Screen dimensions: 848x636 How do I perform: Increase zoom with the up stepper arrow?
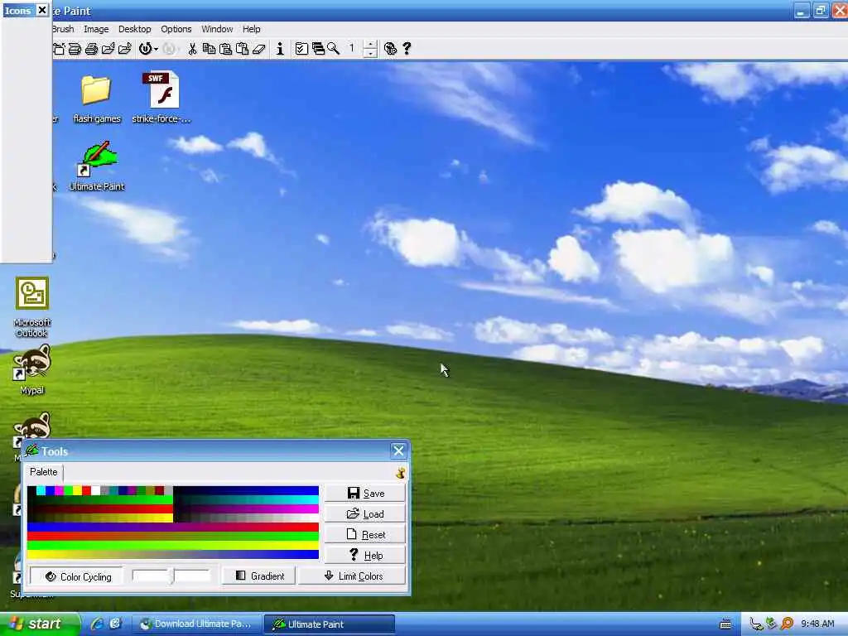point(370,45)
